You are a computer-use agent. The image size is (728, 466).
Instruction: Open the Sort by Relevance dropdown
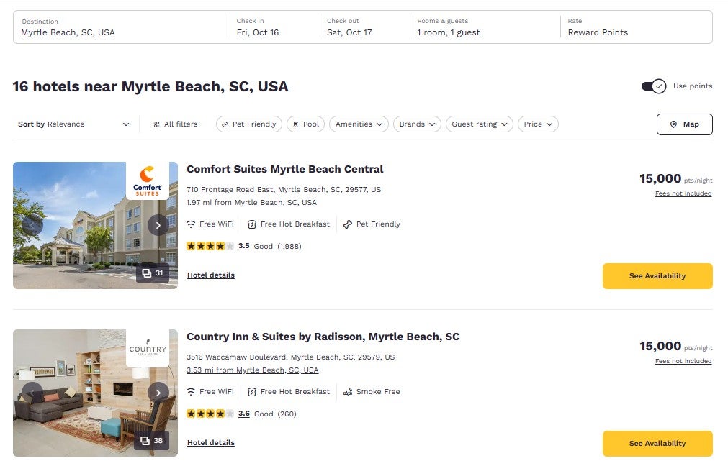74,124
